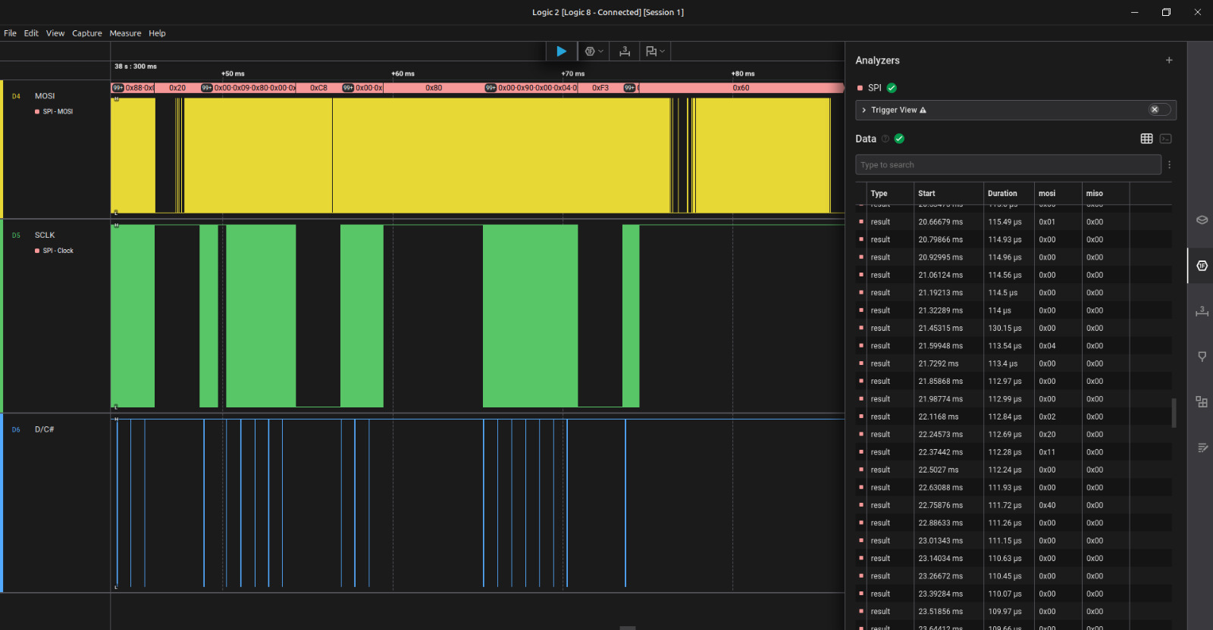Open the Notes sidebar icon
Screen dimensions: 1213x630
pos(1202,448)
